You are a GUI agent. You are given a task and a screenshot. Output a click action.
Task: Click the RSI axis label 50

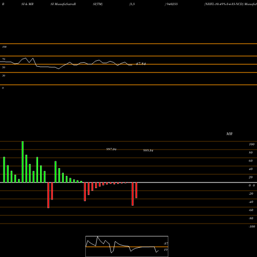[4, 67]
